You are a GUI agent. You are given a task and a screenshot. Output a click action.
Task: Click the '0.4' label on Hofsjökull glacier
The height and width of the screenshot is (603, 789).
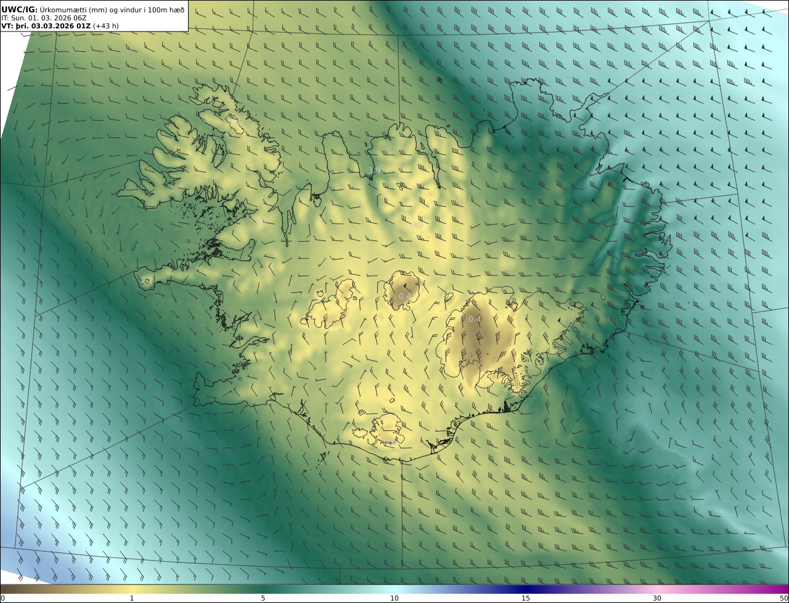pos(405,297)
